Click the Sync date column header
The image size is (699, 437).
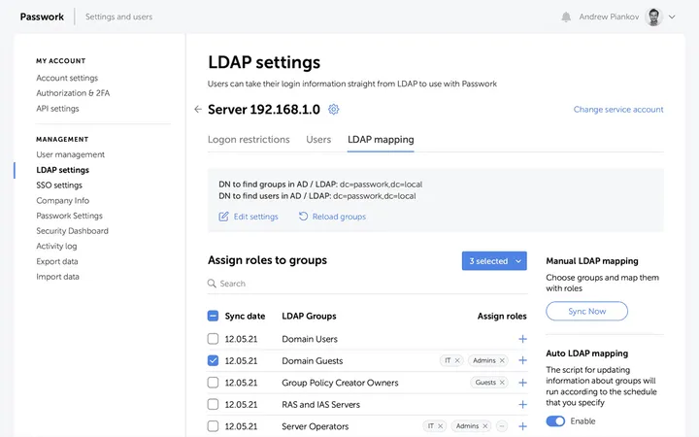tap(245, 317)
